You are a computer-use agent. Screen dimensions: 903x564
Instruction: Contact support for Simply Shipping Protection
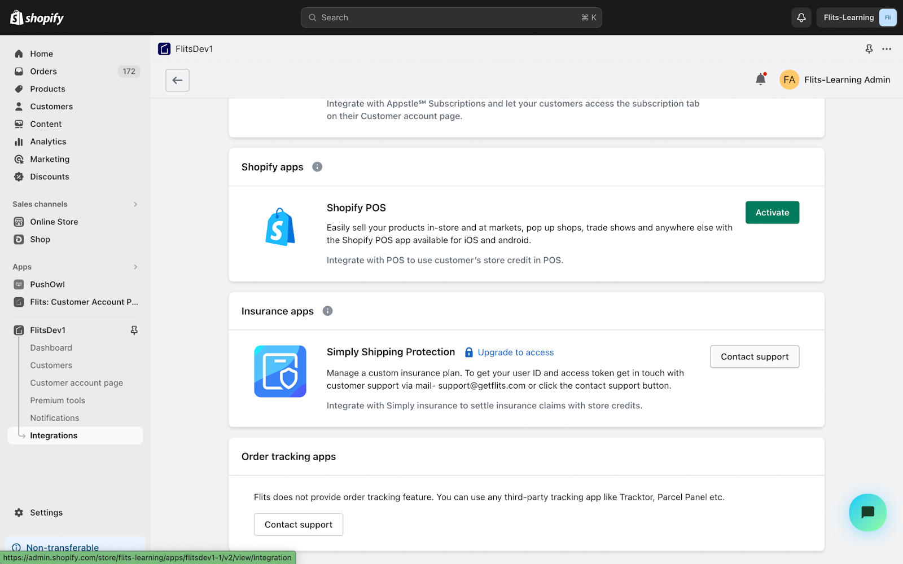(x=755, y=356)
